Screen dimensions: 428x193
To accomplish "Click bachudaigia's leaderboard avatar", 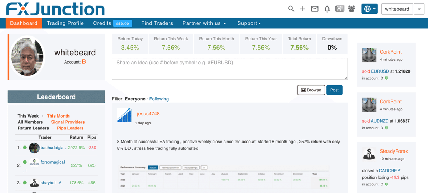I will [x=34, y=148].
